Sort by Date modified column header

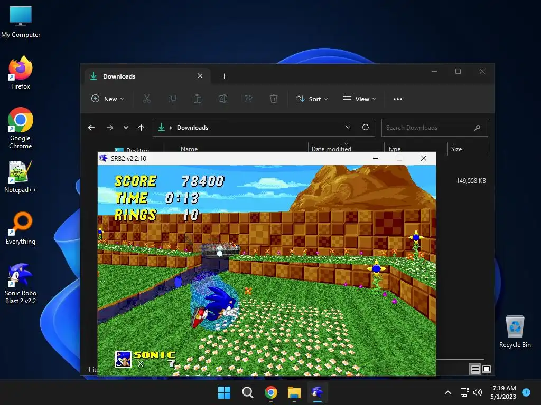click(331, 149)
